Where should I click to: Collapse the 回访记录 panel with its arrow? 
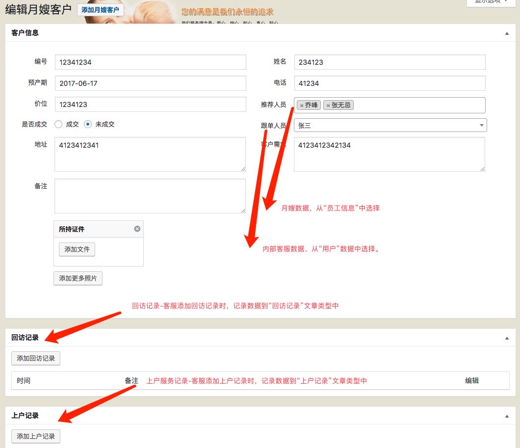[507, 337]
